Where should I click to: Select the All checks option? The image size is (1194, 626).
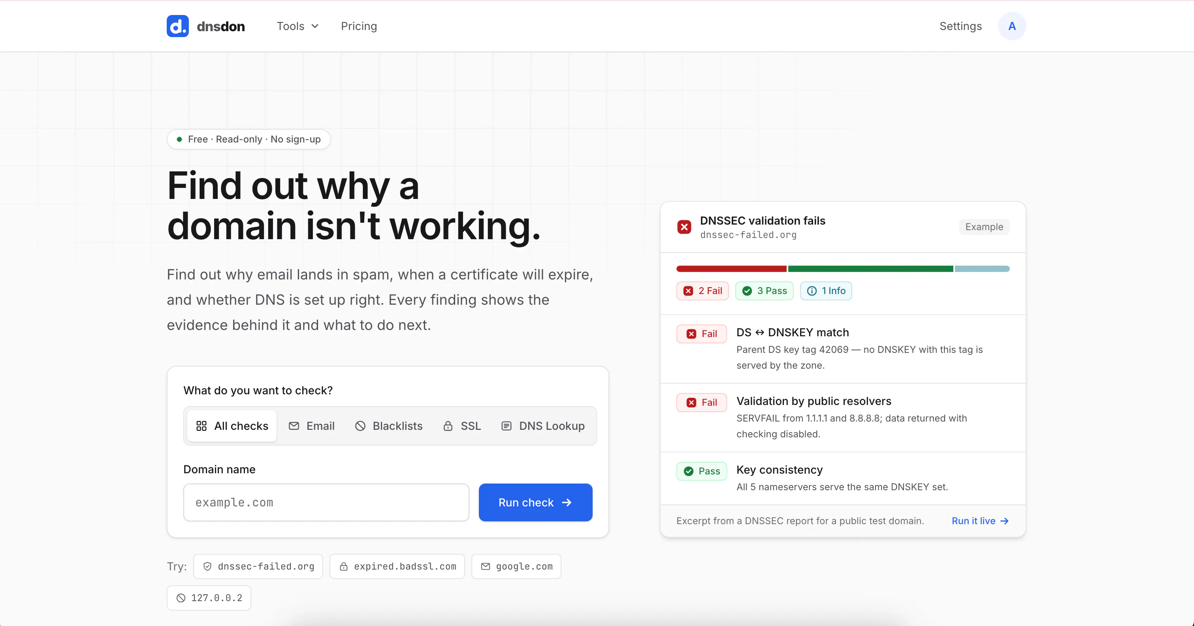(x=232, y=426)
